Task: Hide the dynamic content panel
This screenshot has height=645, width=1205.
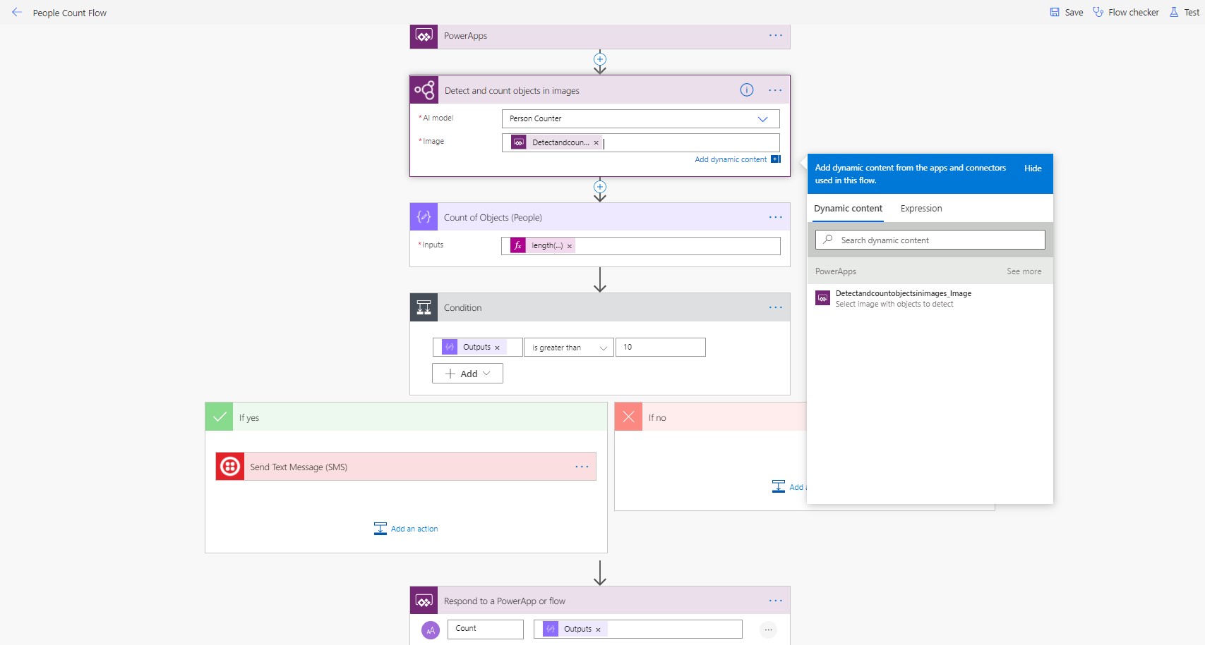Action: 1032,168
